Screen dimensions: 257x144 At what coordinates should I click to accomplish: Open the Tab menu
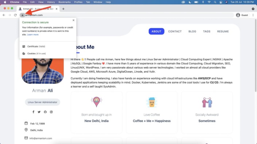pos(88,2)
